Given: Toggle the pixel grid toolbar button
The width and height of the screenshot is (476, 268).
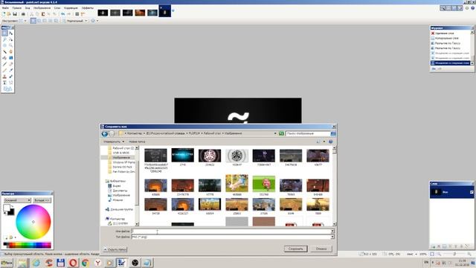Looking at the screenshot, I should click(x=77, y=14).
